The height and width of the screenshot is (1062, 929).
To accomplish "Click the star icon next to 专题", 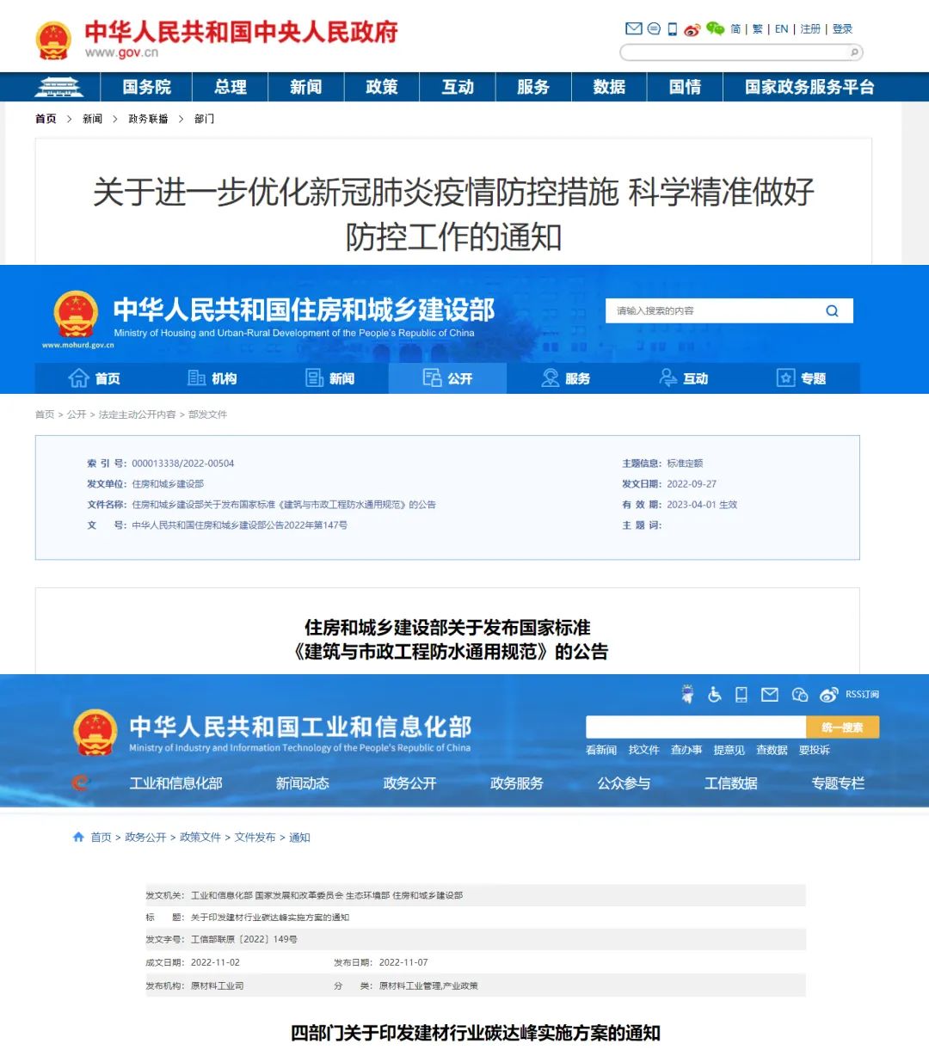I will click(x=786, y=378).
